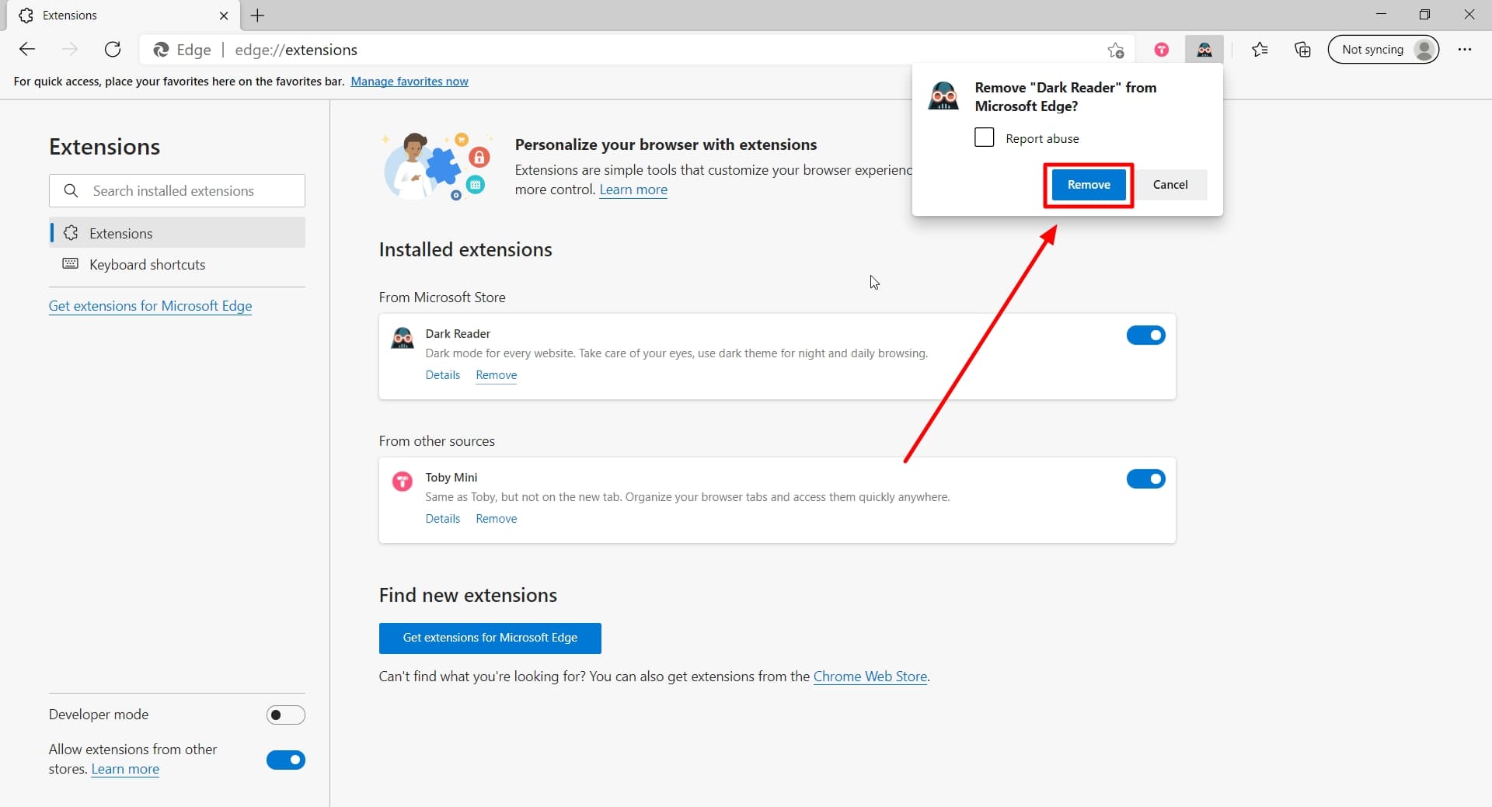
Task: Disable the Toby Mini extension toggle
Action: pos(1146,479)
